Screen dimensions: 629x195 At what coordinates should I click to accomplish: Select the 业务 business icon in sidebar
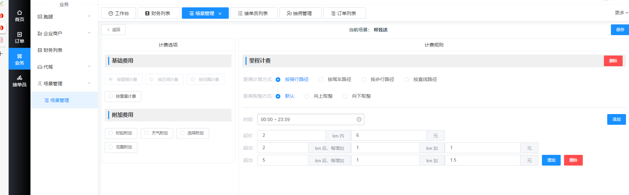[x=19, y=56]
